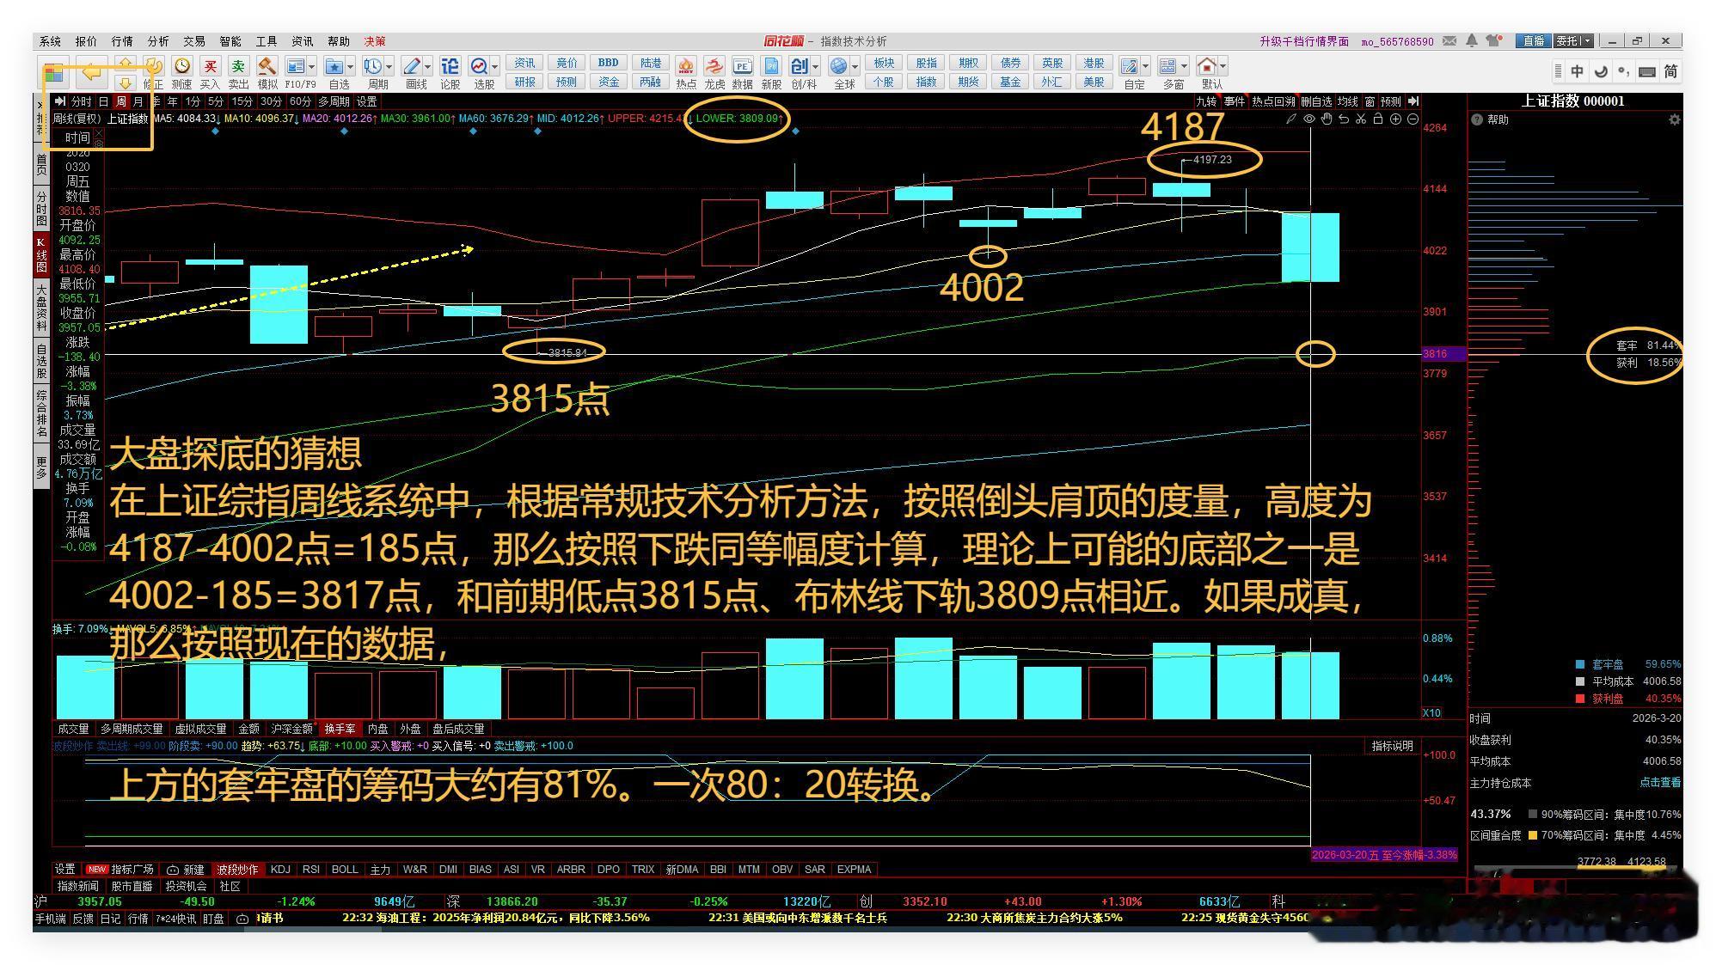Viewport: 1716px width, 965px height.
Task: Click the yellow 70%筹码区间 color swatch
Action: pyautogui.click(x=1532, y=835)
